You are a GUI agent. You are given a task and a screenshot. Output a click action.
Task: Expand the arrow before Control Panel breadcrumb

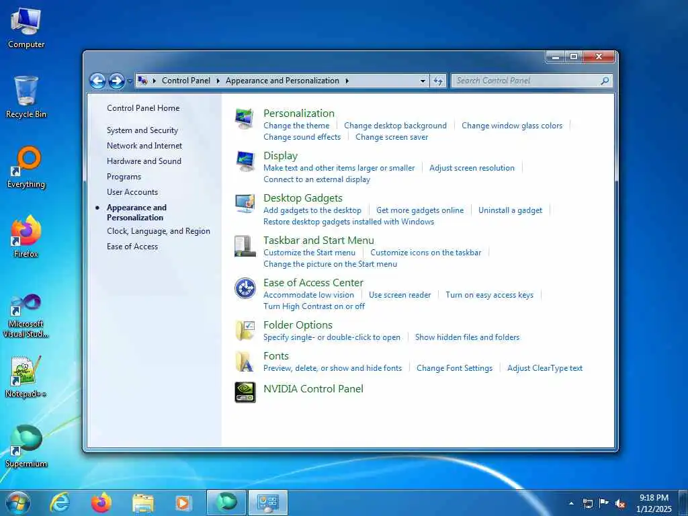154,81
